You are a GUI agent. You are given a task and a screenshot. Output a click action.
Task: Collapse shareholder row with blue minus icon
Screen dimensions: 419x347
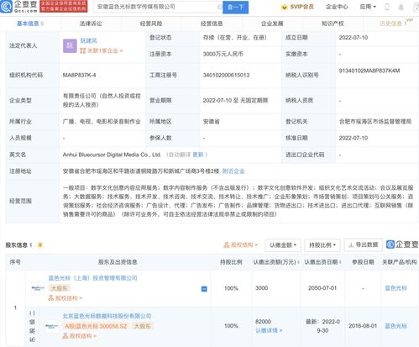coord(204,289)
